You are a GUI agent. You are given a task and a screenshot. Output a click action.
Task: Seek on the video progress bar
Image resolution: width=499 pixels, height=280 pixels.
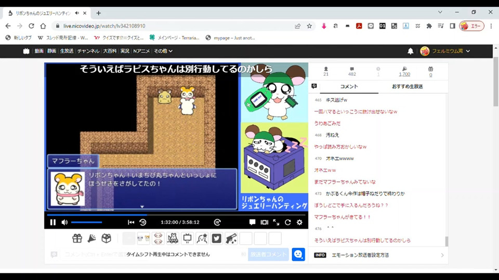point(176,215)
